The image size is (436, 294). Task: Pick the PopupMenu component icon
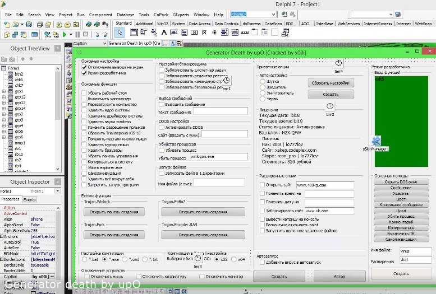tap(154, 32)
